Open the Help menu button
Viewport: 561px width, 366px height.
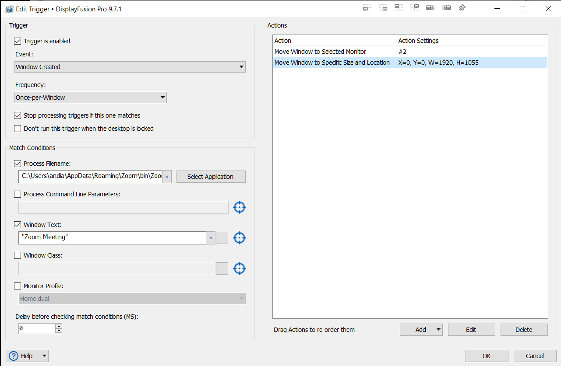[x=27, y=356]
